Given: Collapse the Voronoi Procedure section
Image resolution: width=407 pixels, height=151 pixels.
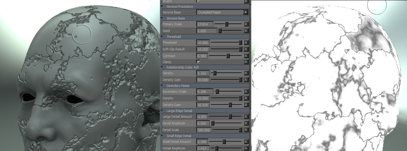Looking at the screenshot, I should (x=163, y=7).
